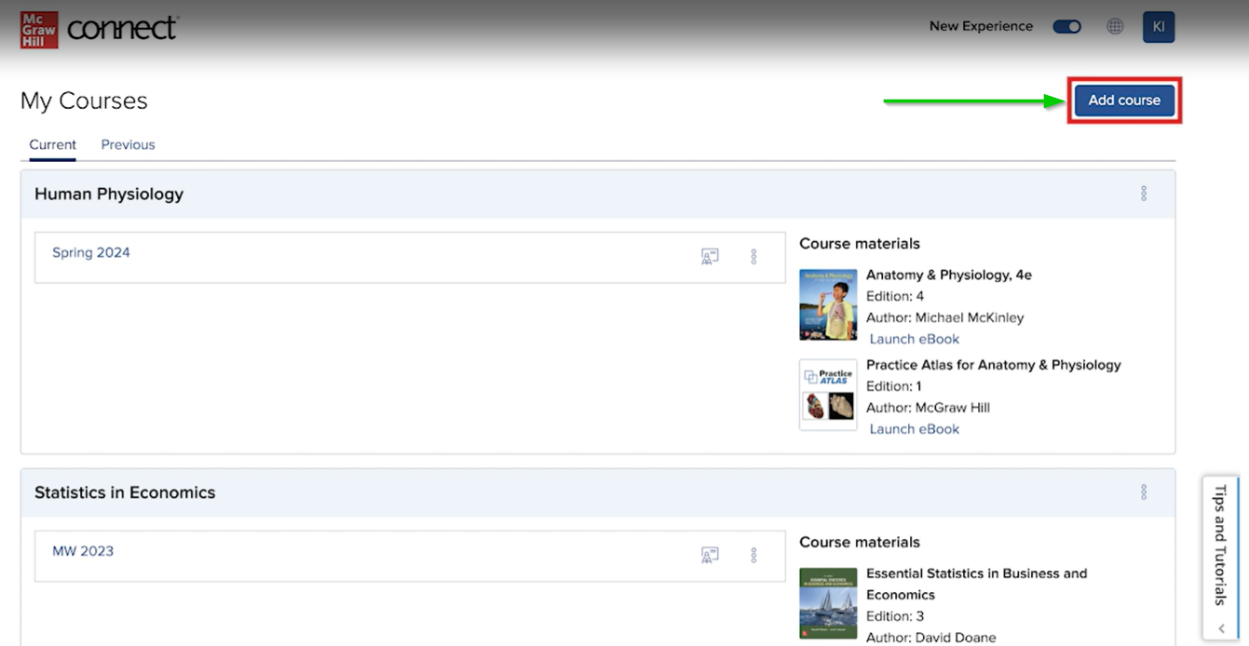The height and width of the screenshot is (646, 1249).
Task: Select the Current courses tab
Action: [x=52, y=144]
